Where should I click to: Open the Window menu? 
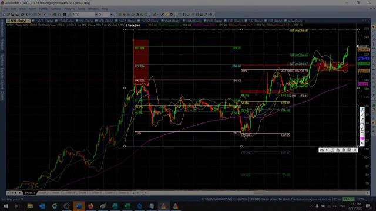click(x=93, y=9)
